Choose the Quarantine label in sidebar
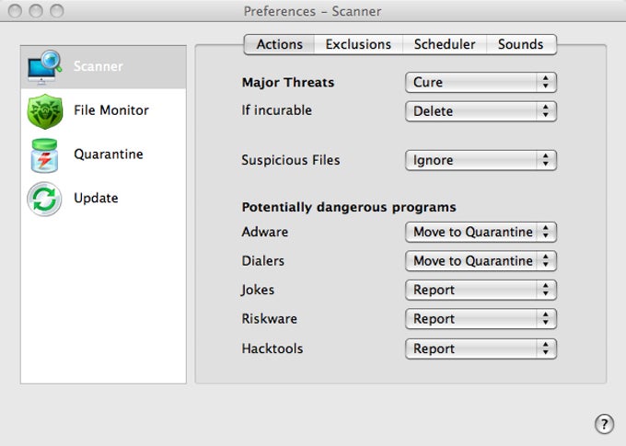The height and width of the screenshot is (446, 626). [x=109, y=154]
